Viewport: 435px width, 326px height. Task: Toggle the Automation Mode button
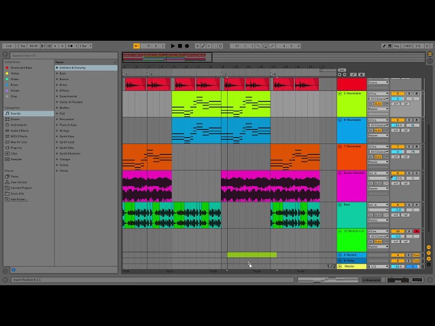point(353,75)
